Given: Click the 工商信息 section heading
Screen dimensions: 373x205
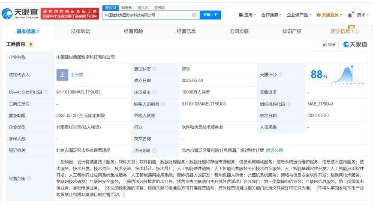Looking at the screenshot, I should point(16,44).
